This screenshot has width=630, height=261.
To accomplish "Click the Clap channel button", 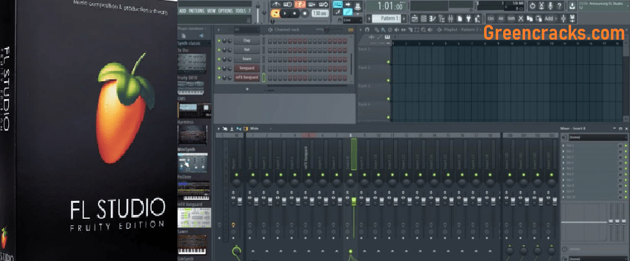I will click(246, 40).
